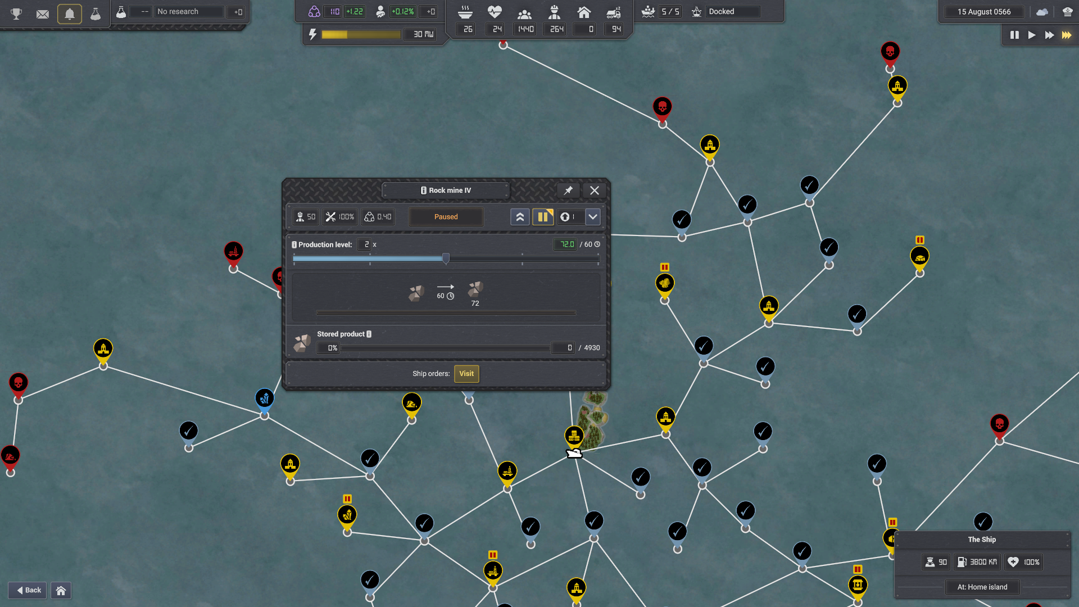Click The Ship health 100% stat
Screen dimensions: 1079x607
1023,562
